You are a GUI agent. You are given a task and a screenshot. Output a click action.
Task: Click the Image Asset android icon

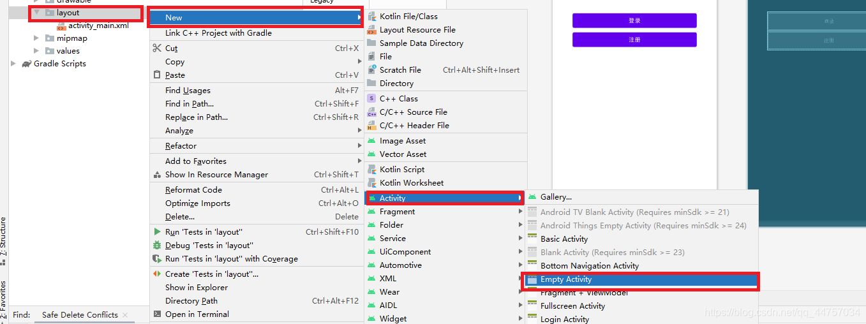[371, 141]
